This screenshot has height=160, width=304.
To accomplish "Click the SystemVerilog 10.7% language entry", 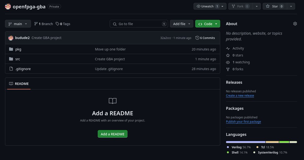I will click(270, 153).
